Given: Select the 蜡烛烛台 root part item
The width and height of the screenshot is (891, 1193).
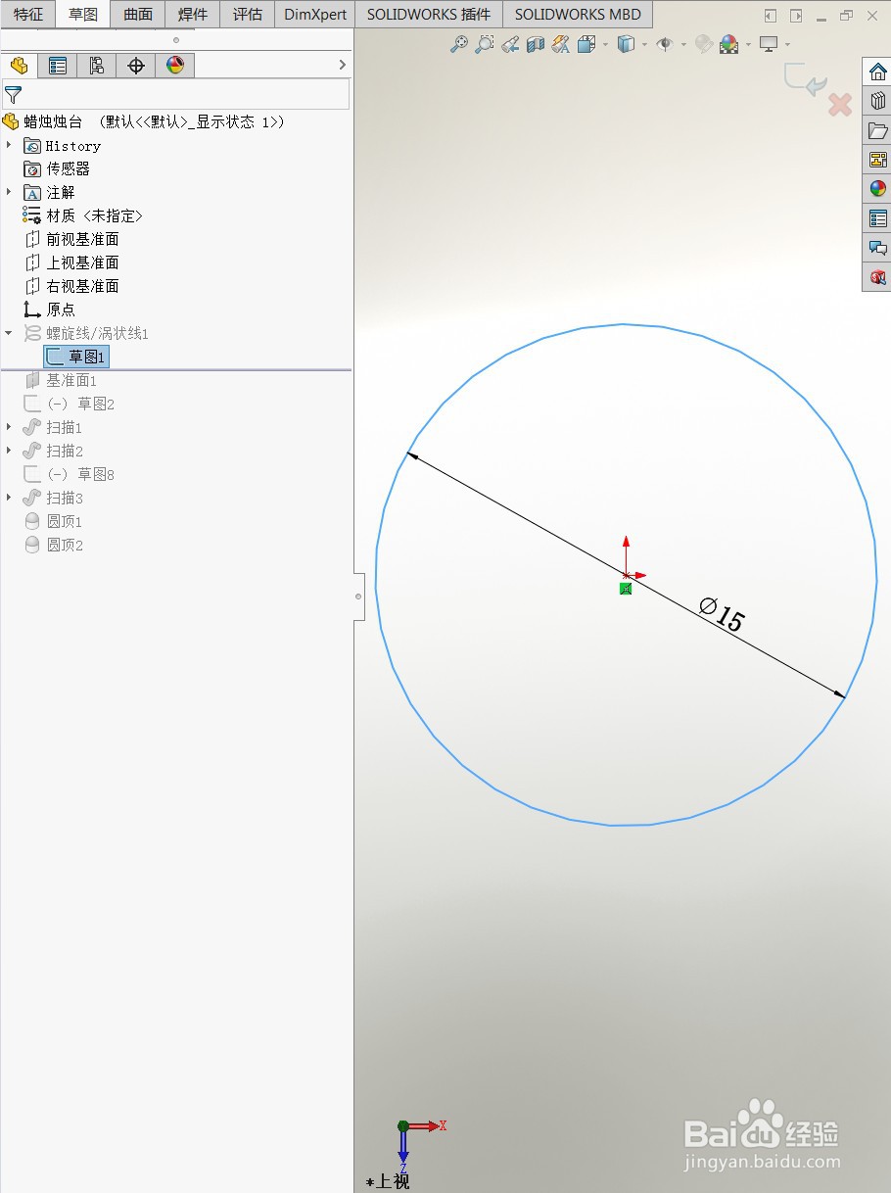Looking at the screenshot, I should click(x=143, y=121).
